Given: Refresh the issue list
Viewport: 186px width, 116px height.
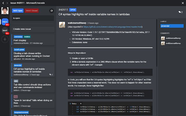Looking at the screenshot, I should [x=52, y=11].
